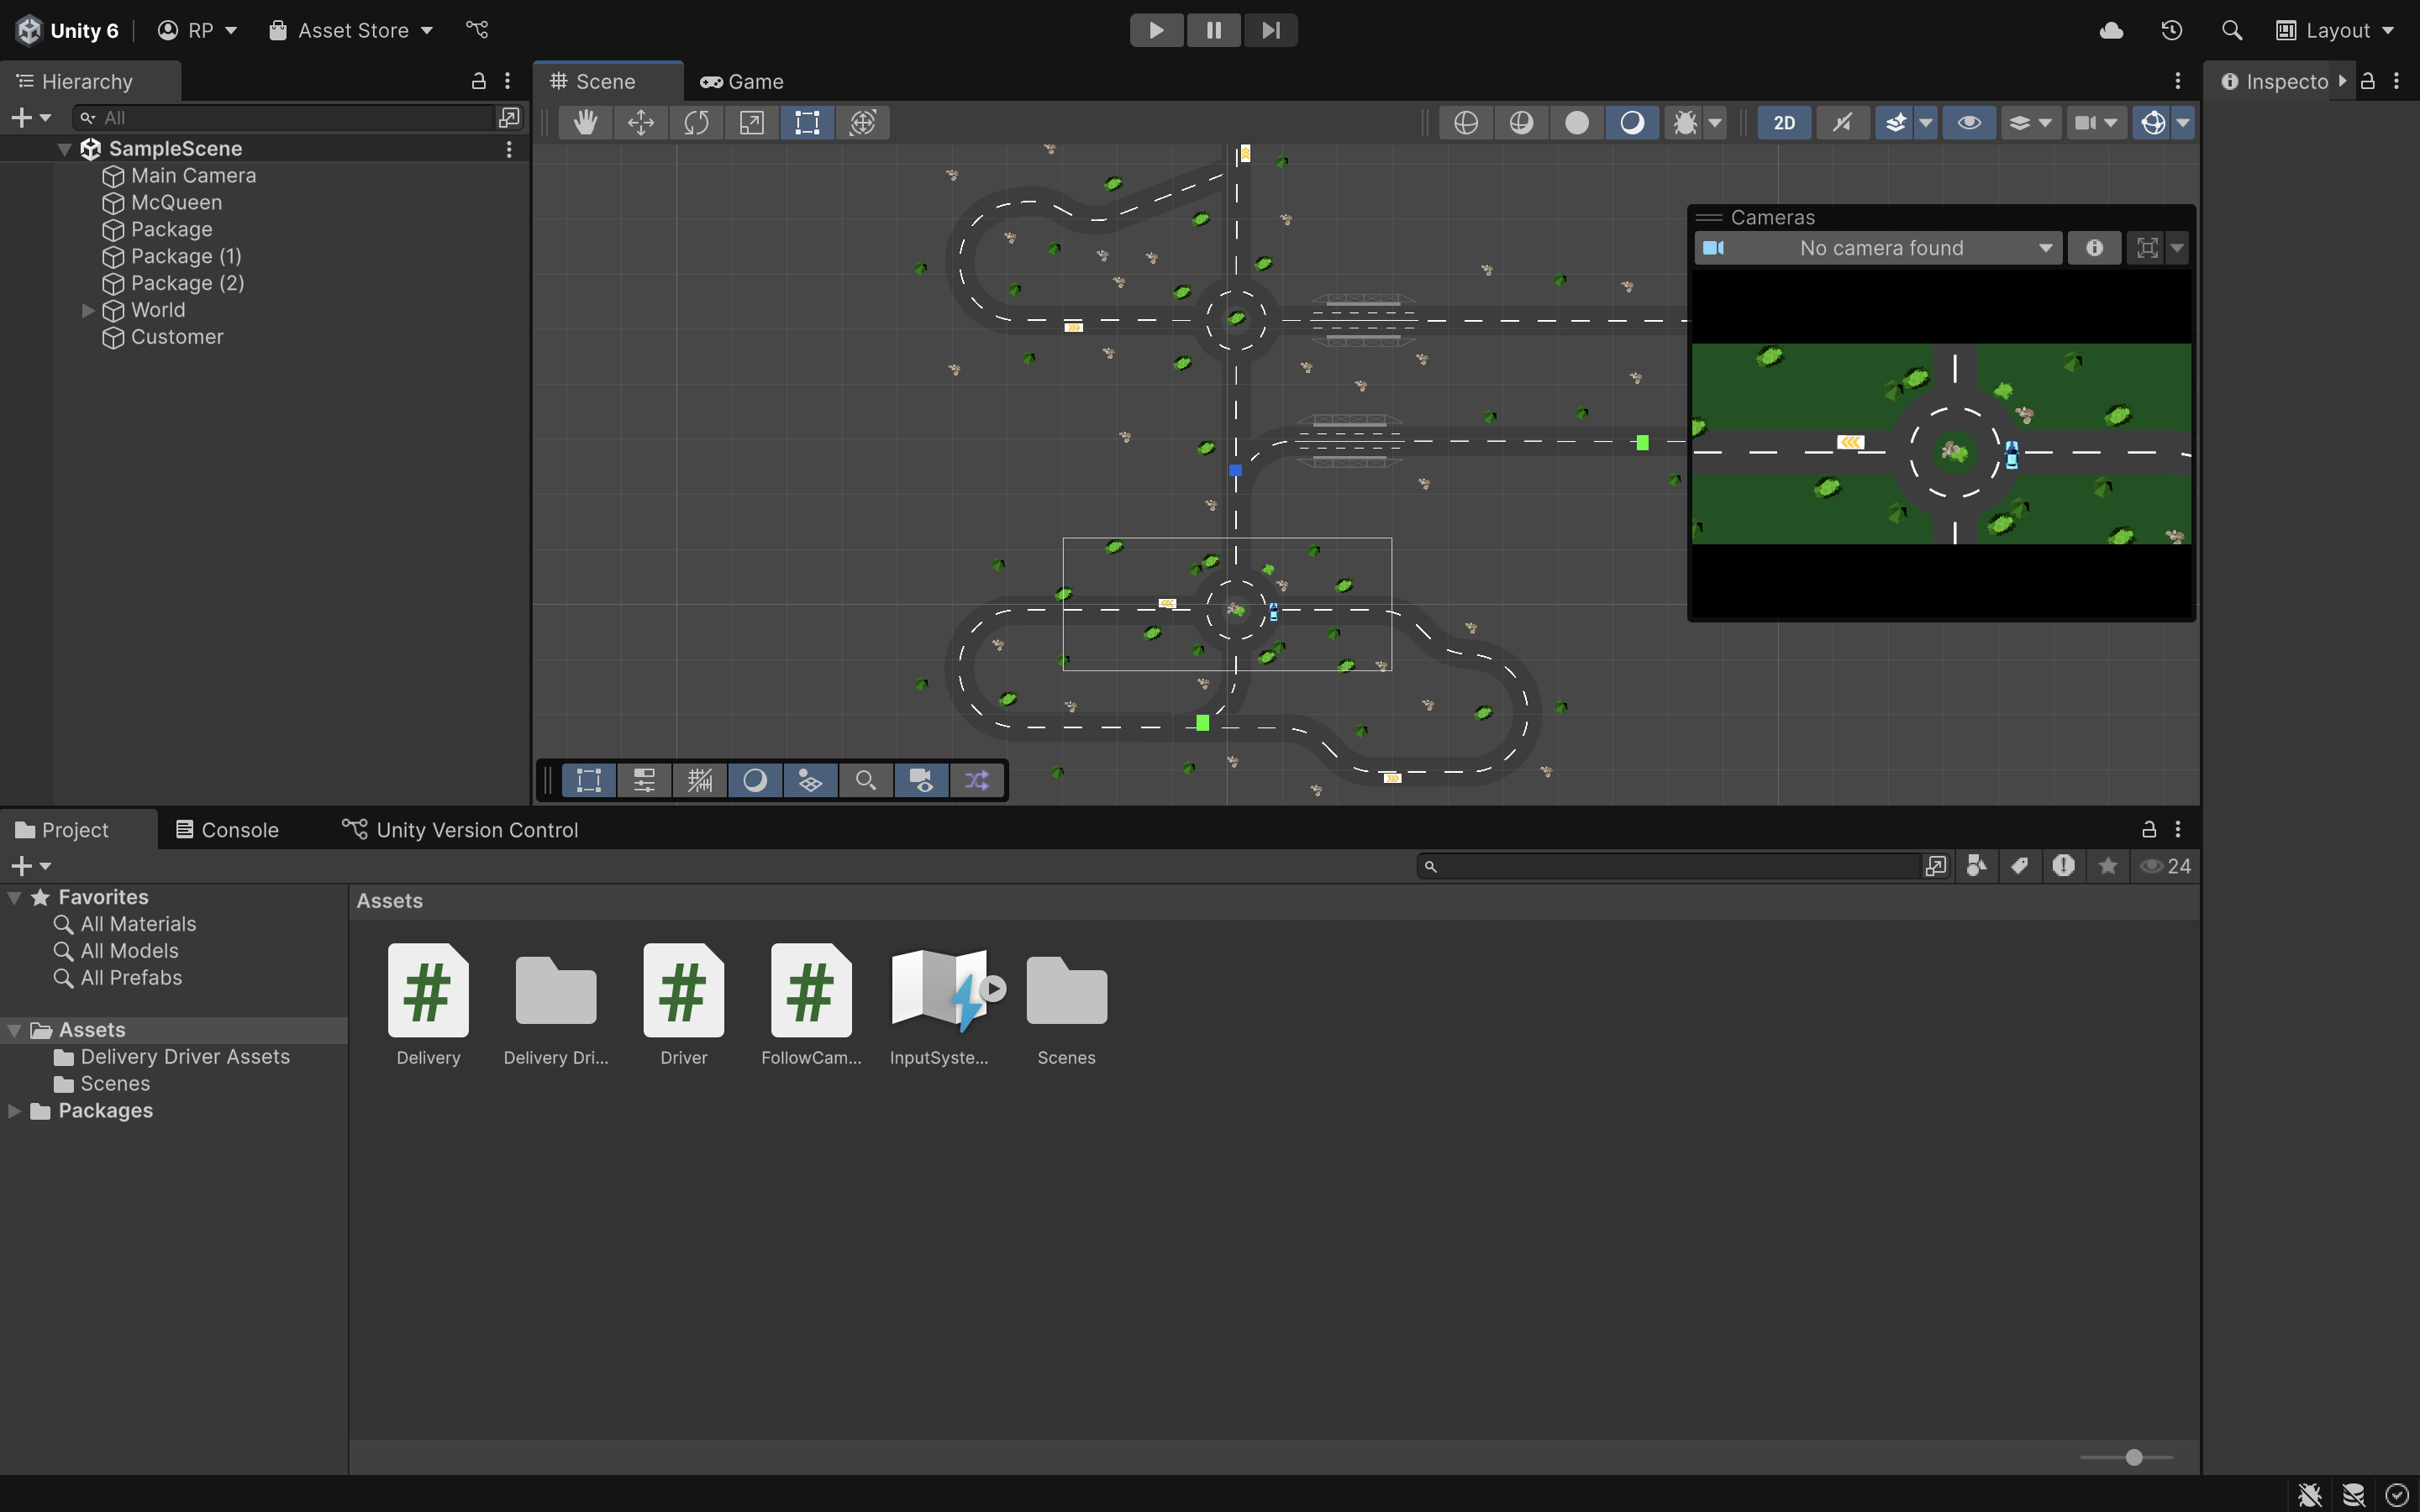This screenshot has height=1512, width=2420.
Task: Open Unity Cloud services icon
Action: point(2111,30)
